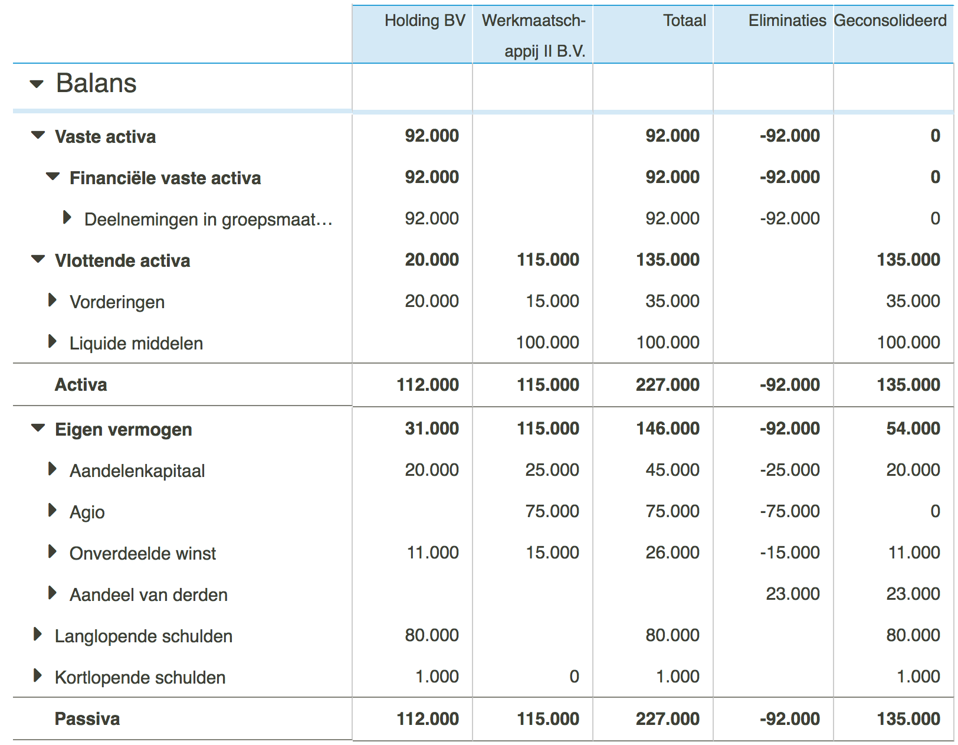This screenshot has height=745, width=958.
Task: Collapse the Vaste activa disclosure triangle
Action: point(38,136)
